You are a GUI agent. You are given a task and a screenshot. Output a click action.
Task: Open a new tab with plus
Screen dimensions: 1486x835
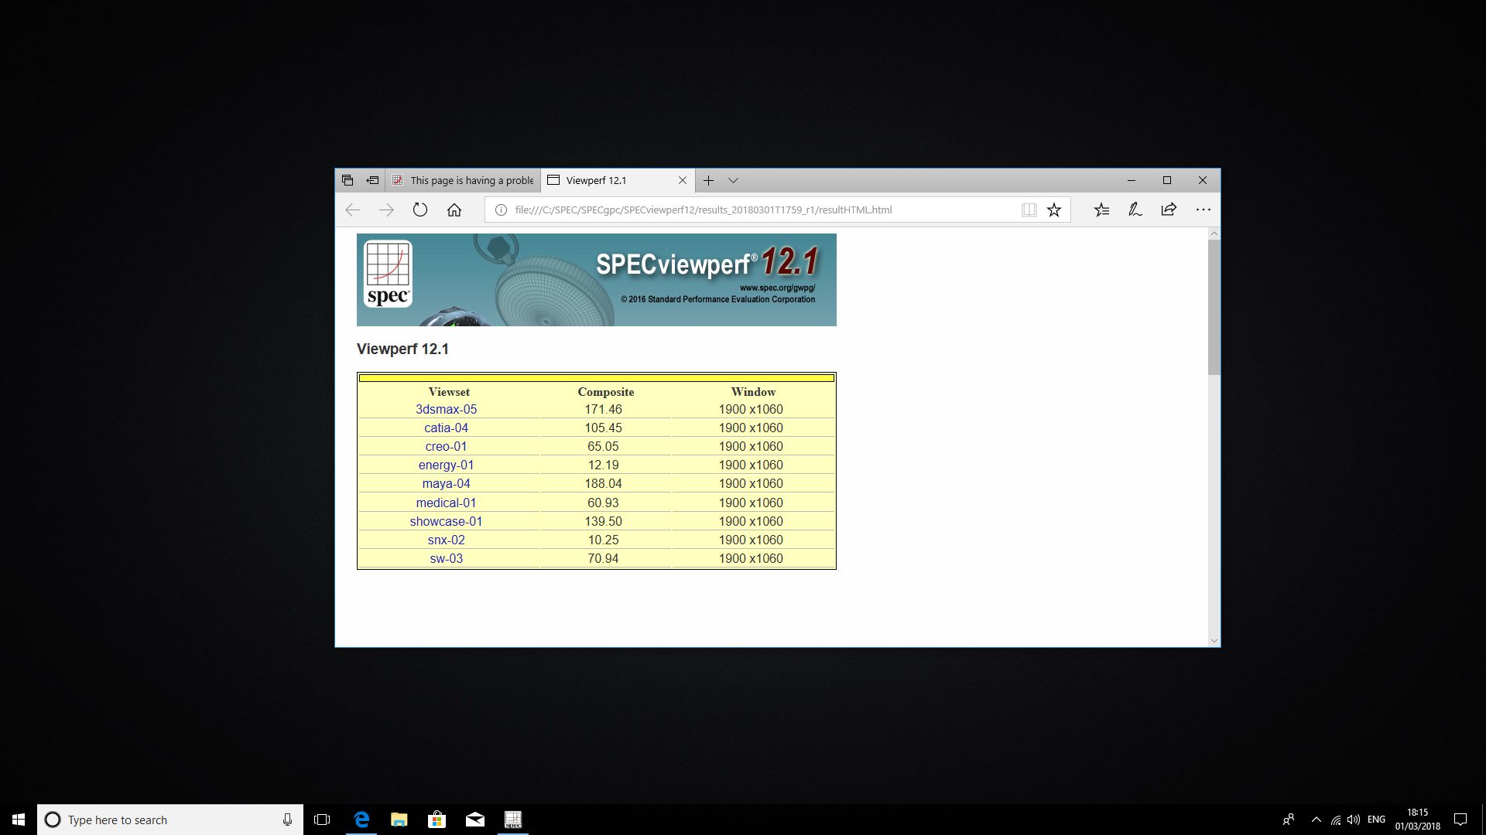708,180
